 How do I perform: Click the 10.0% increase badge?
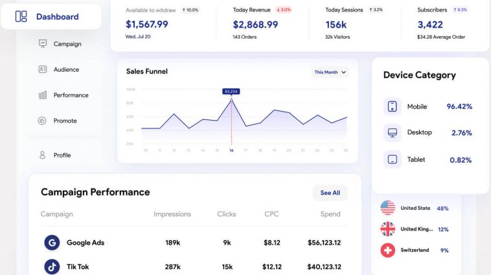point(190,10)
